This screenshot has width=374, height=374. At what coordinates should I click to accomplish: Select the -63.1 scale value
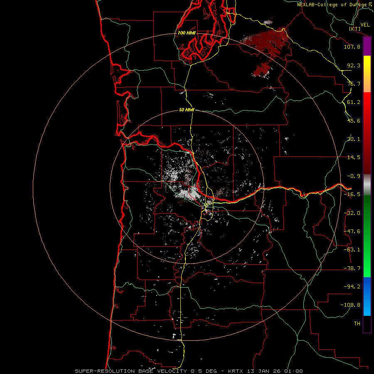pyautogui.click(x=352, y=250)
